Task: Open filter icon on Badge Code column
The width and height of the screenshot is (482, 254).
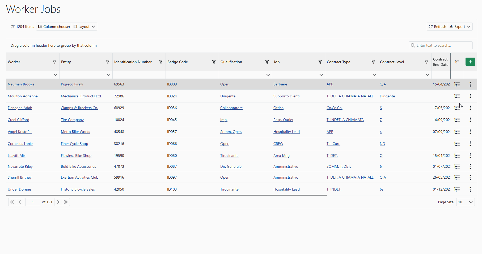Action: click(214, 62)
